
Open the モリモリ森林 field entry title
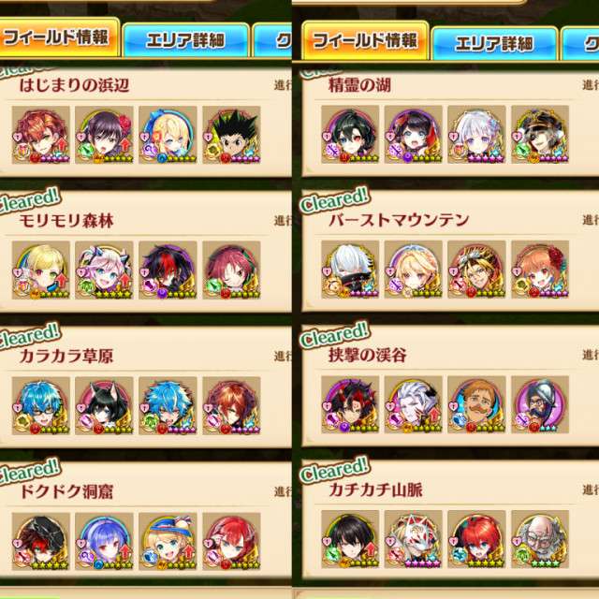(66, 221)
